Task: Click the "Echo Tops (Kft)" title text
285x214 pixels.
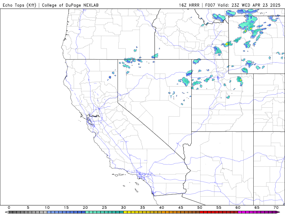Action: pos(20,5)
